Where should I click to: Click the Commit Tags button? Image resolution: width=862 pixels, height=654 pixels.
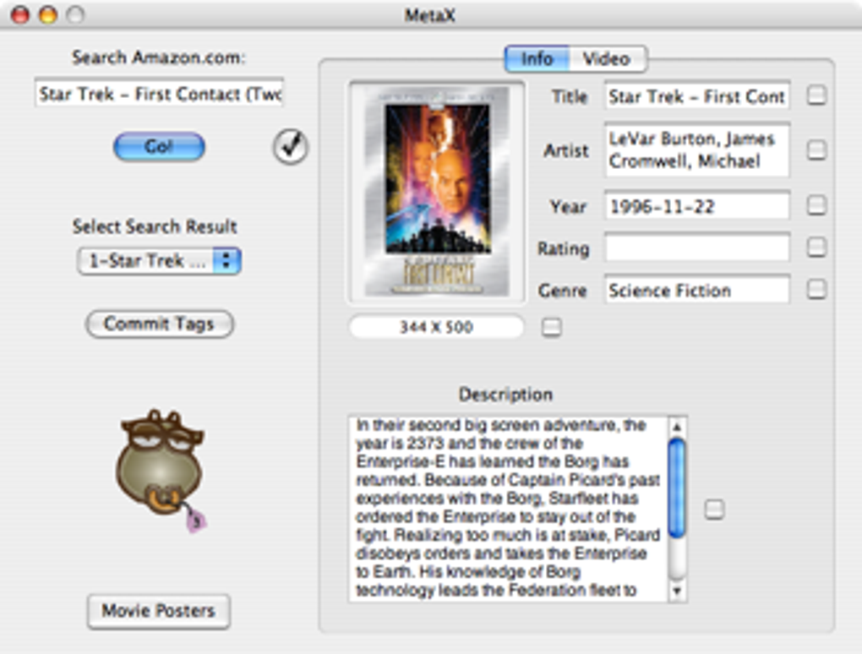[160, 324]
